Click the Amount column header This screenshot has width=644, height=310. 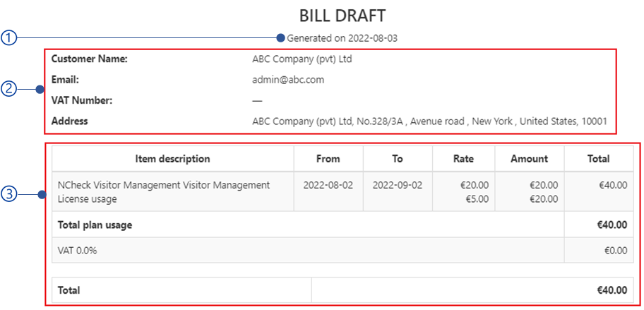click(530, 158)
